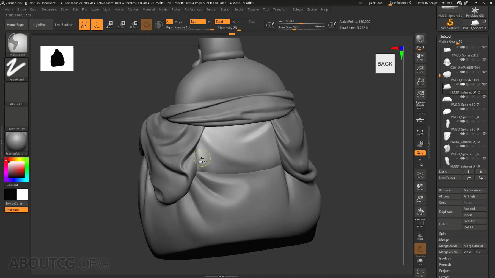Collapse the Merge section
Viewport: 495px width, 278px height.
point(444,240)
